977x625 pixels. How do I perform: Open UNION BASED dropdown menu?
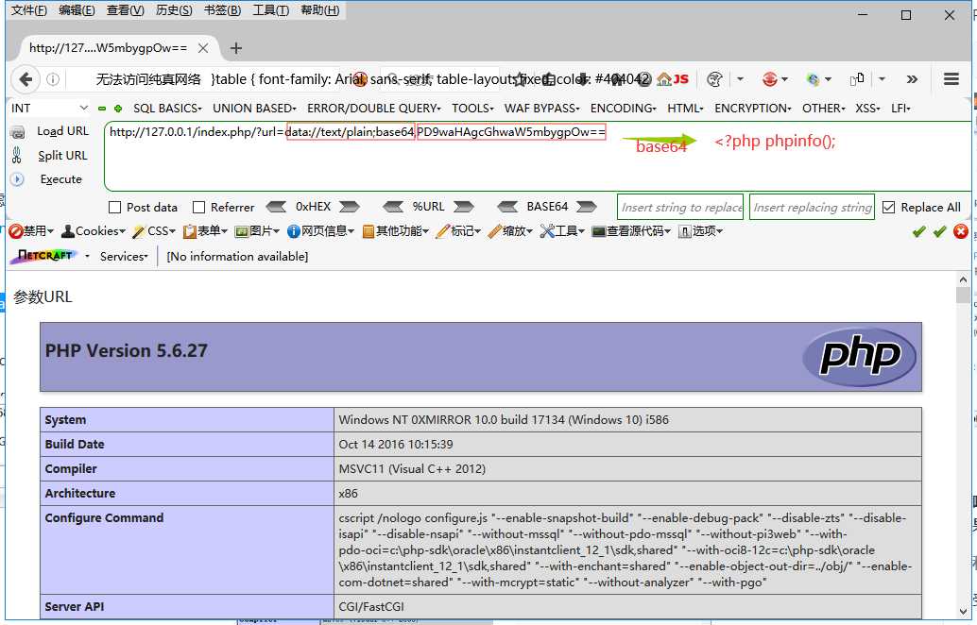pyautogui.click(x=254, y=109)
